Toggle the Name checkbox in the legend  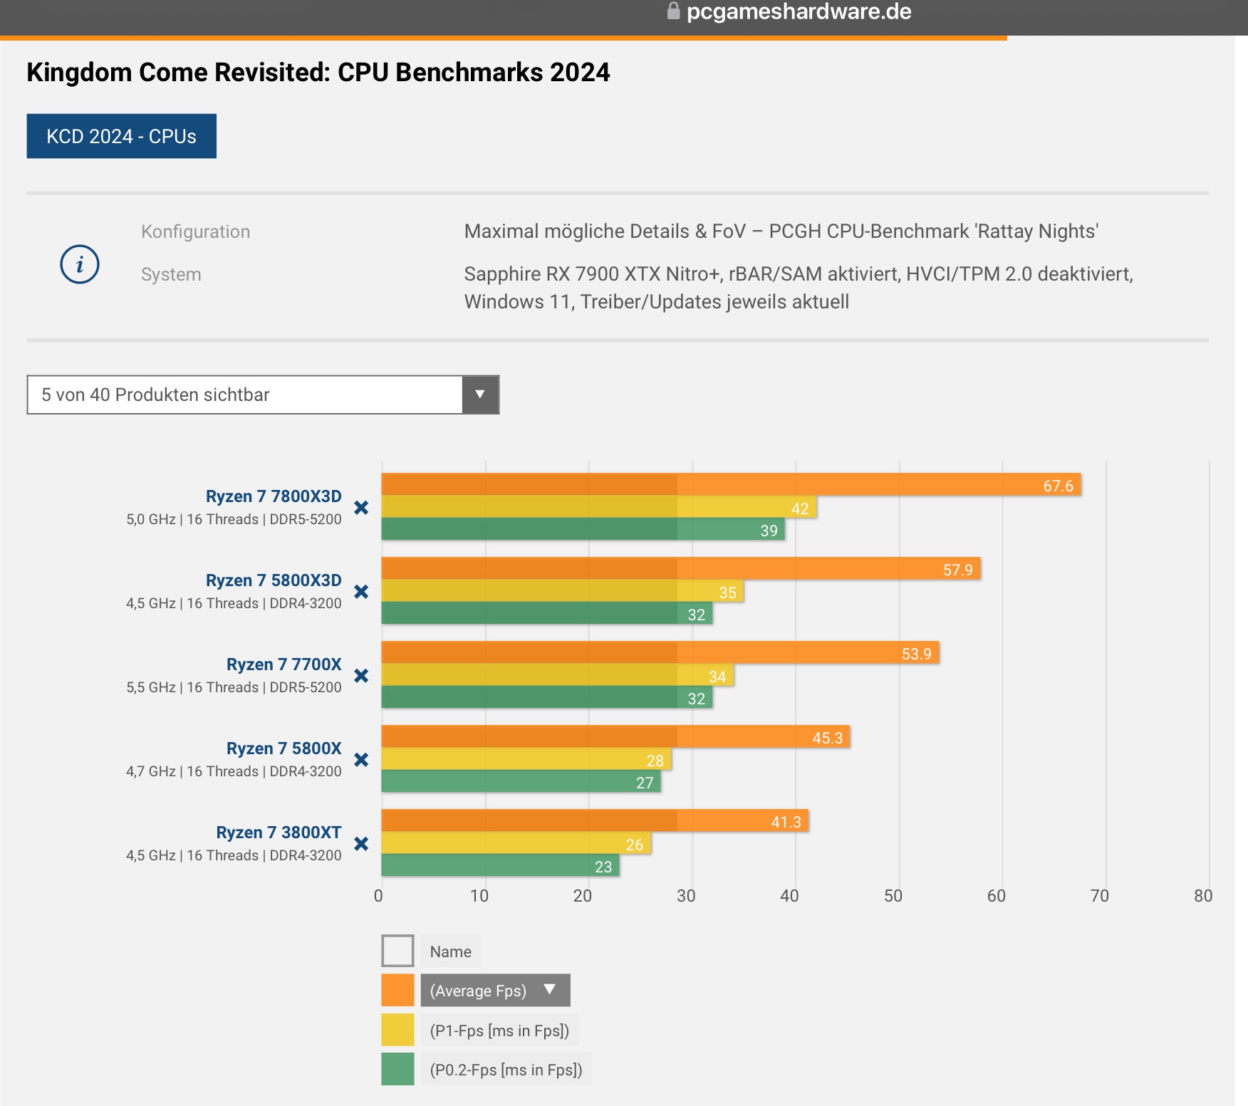point(397,951)
